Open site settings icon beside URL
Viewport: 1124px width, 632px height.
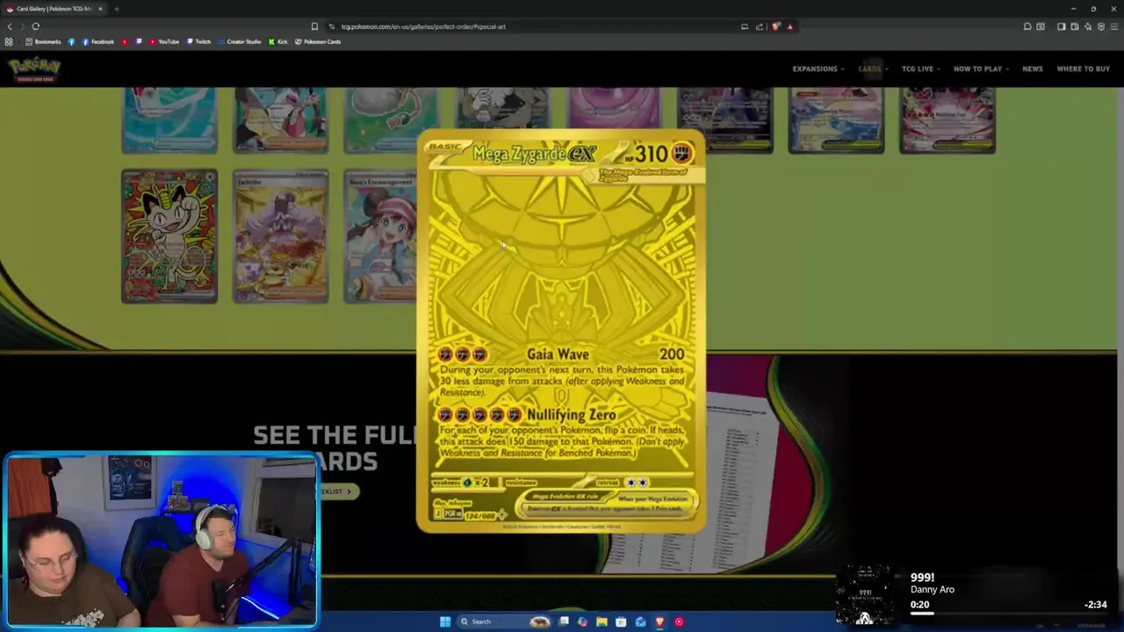point(331,26)
